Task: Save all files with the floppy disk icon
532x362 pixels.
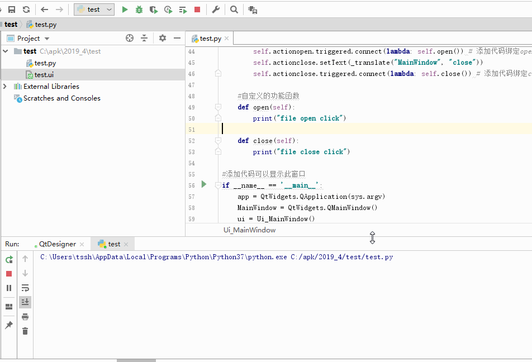Action: click(x=12, y=9)
